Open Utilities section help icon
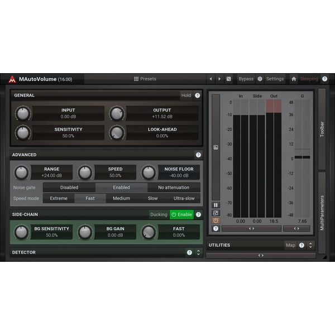 click(x=301, y=245)
